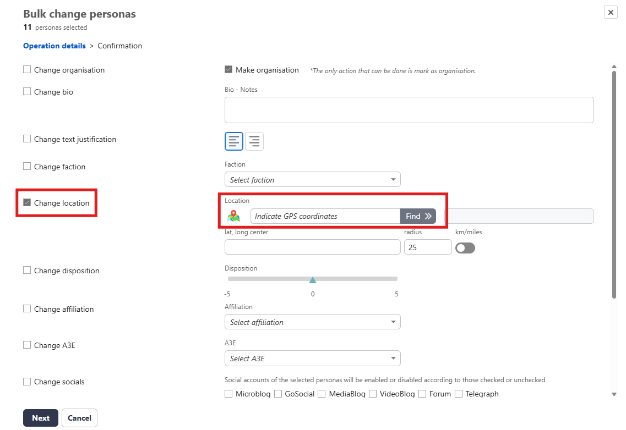Open the Select A3E dropdown

[312, 359]
